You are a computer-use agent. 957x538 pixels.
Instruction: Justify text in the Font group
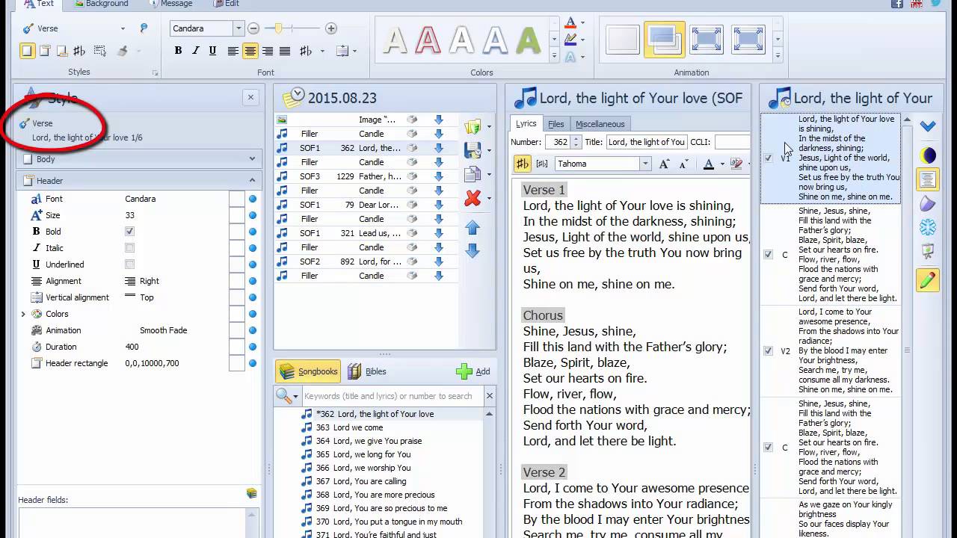click(285, 51)
